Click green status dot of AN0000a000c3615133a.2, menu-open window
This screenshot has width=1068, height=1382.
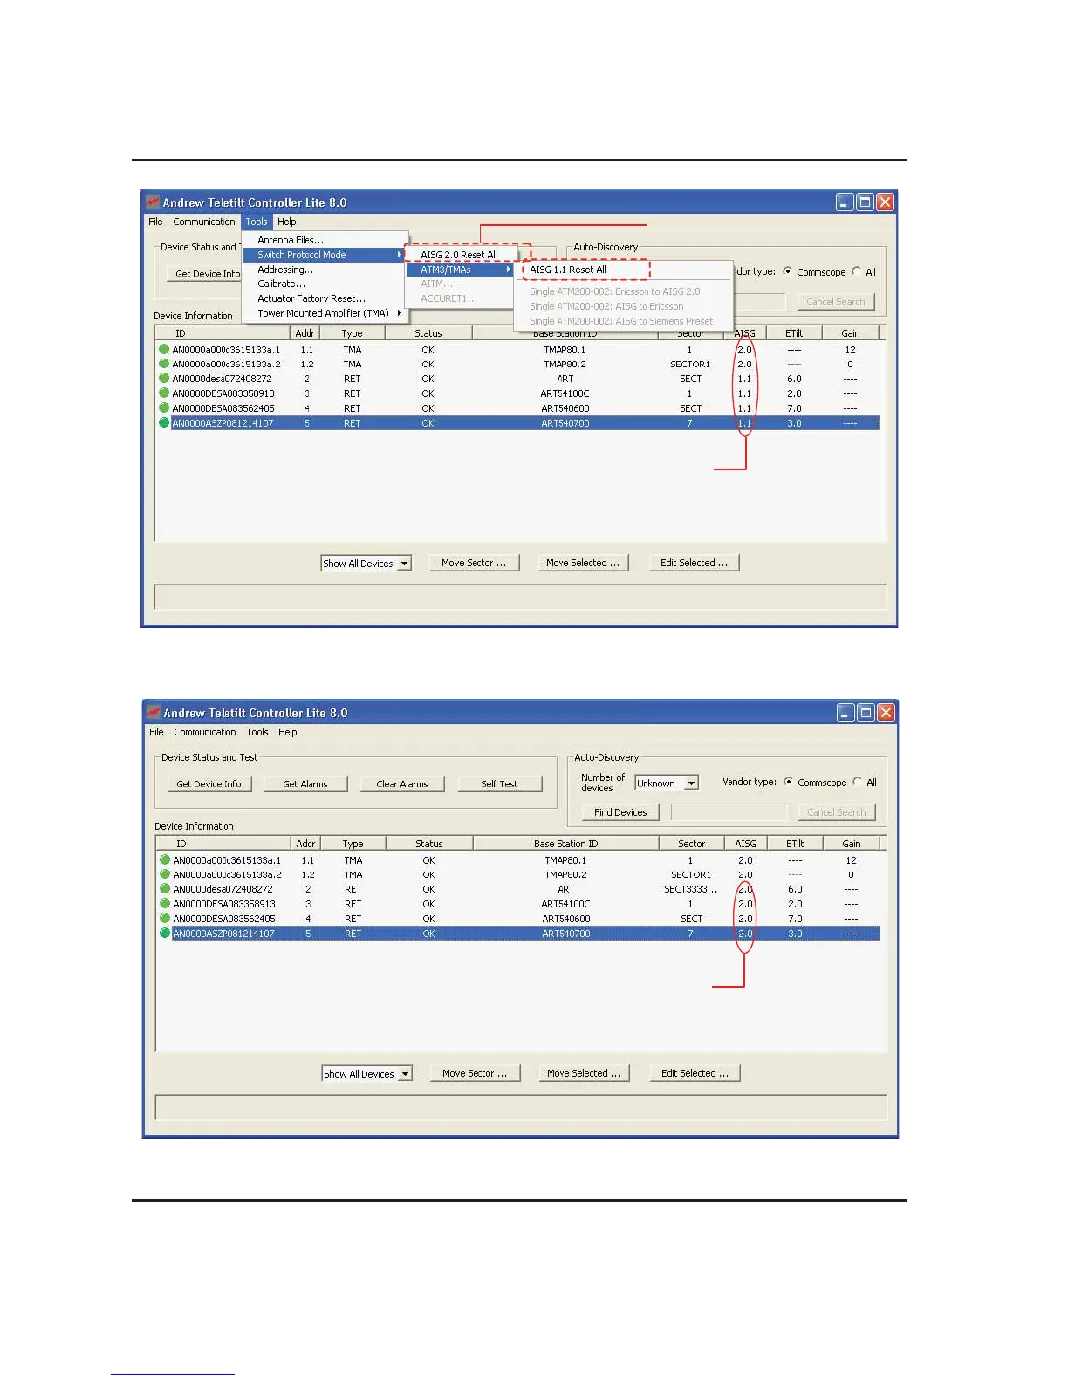tap(164, 364)
